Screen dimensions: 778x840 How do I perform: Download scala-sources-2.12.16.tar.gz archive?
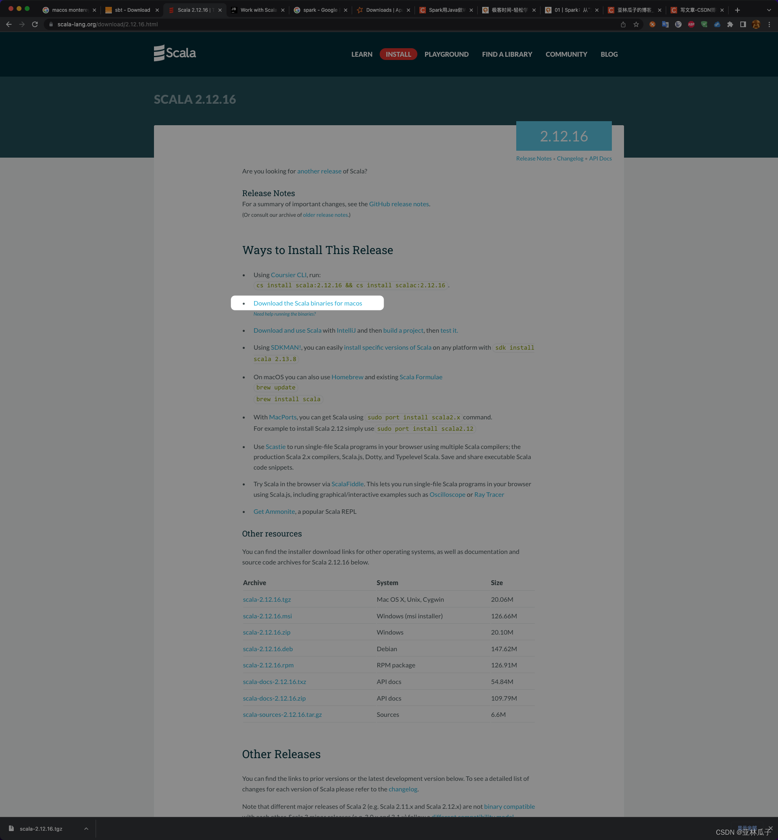click(282, 714)
